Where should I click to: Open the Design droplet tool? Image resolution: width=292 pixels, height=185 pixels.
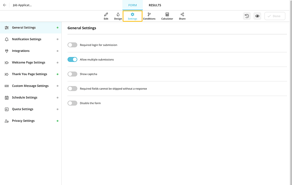118,16
